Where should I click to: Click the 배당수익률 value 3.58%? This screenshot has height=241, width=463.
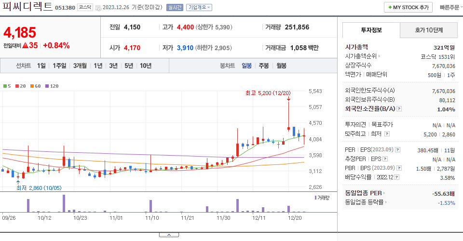pos(448,178)
